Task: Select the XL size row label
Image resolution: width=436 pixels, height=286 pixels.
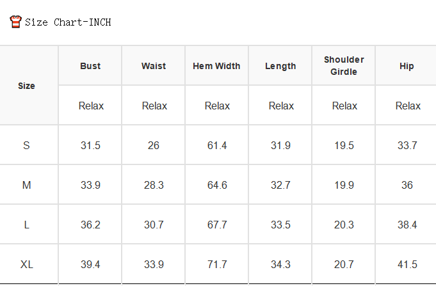Action: (x=27, y=264)
